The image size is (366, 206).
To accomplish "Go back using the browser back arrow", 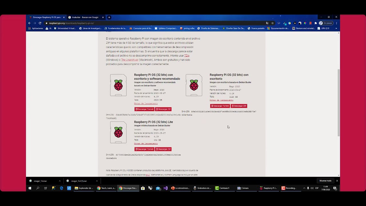I will tap(29, 23).
